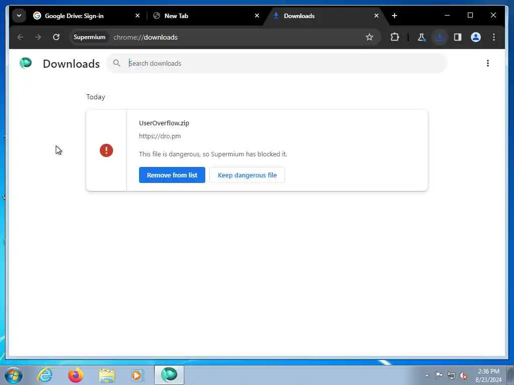This screenshot has width=514, height=385.
Task: Open a new browser tab with plus
Action: (395, 16)
